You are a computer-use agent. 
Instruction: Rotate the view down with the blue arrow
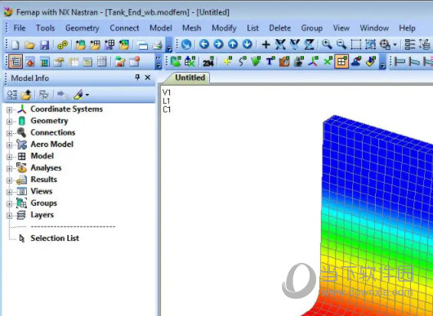248,44
